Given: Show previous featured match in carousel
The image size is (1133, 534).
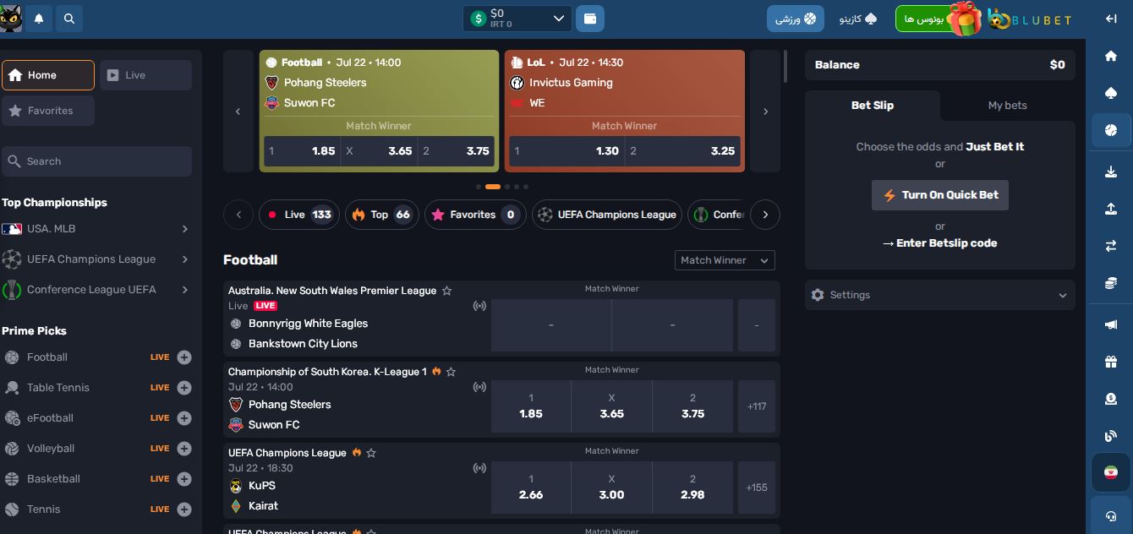Looking at the screenshot, I should click(238, 112).
